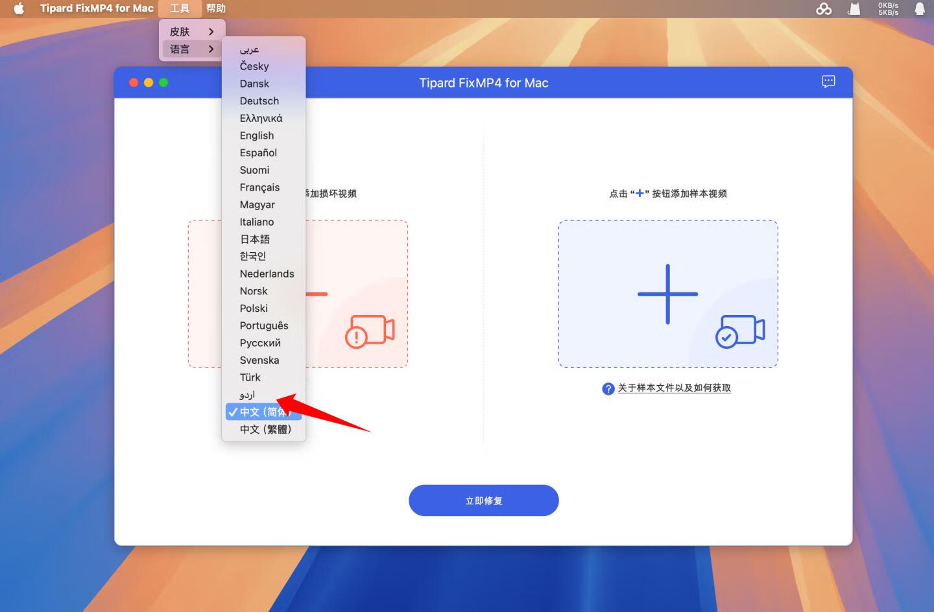Switch language to Deutsch

(x=263, y=101)
